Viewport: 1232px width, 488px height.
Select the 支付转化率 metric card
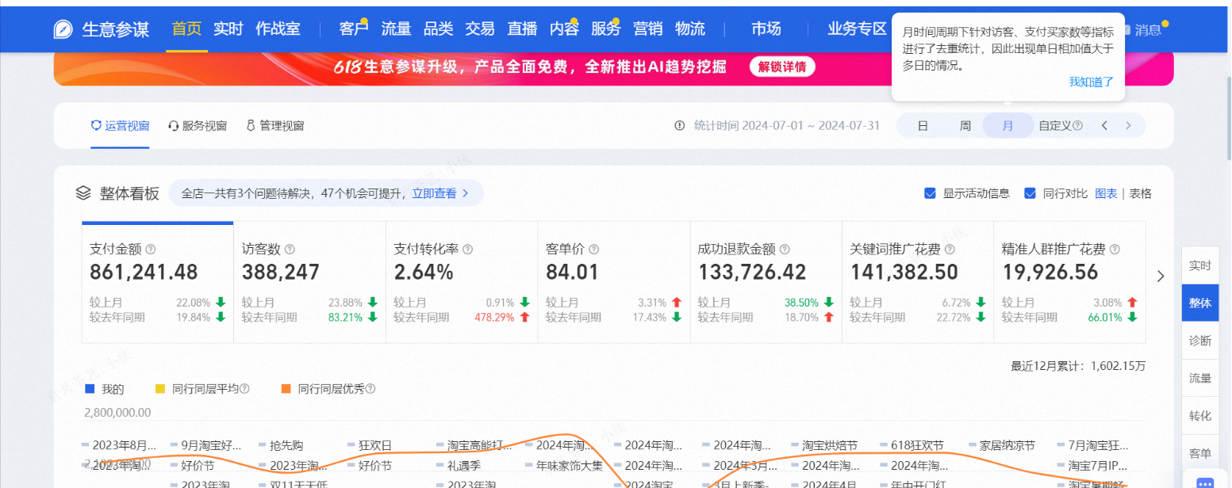pos(462,283)
